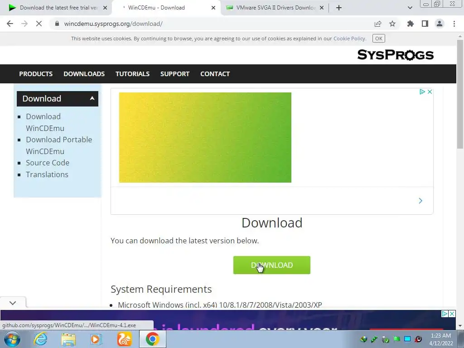Click the lock icon in address bar
This screenshot has height=348, width=464.
point(57,24)
